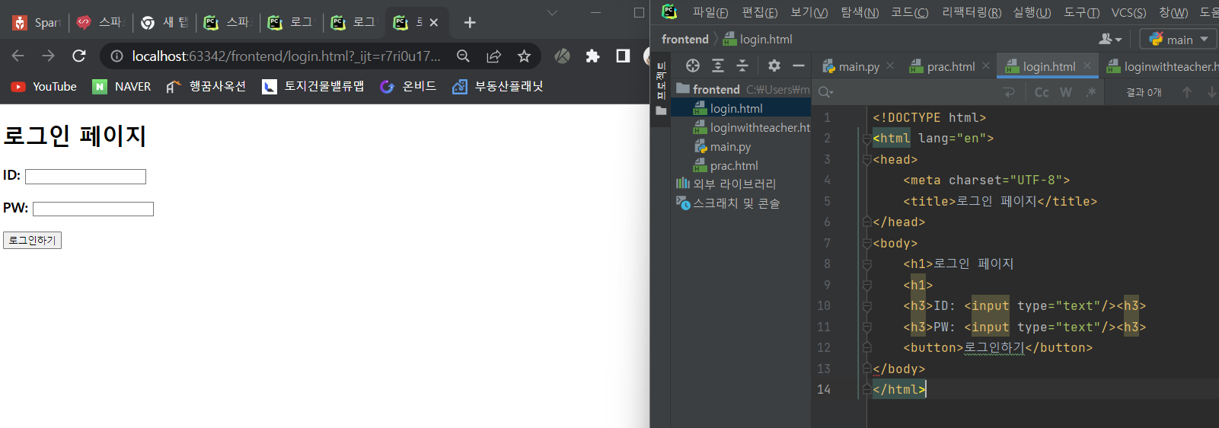The height and width of the screenshot is (428, 1219).
Task: Open Chrome extensions puzzle icon
Action: 592,56
